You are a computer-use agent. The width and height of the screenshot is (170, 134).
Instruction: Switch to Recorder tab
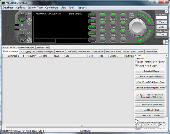point(60,51)
